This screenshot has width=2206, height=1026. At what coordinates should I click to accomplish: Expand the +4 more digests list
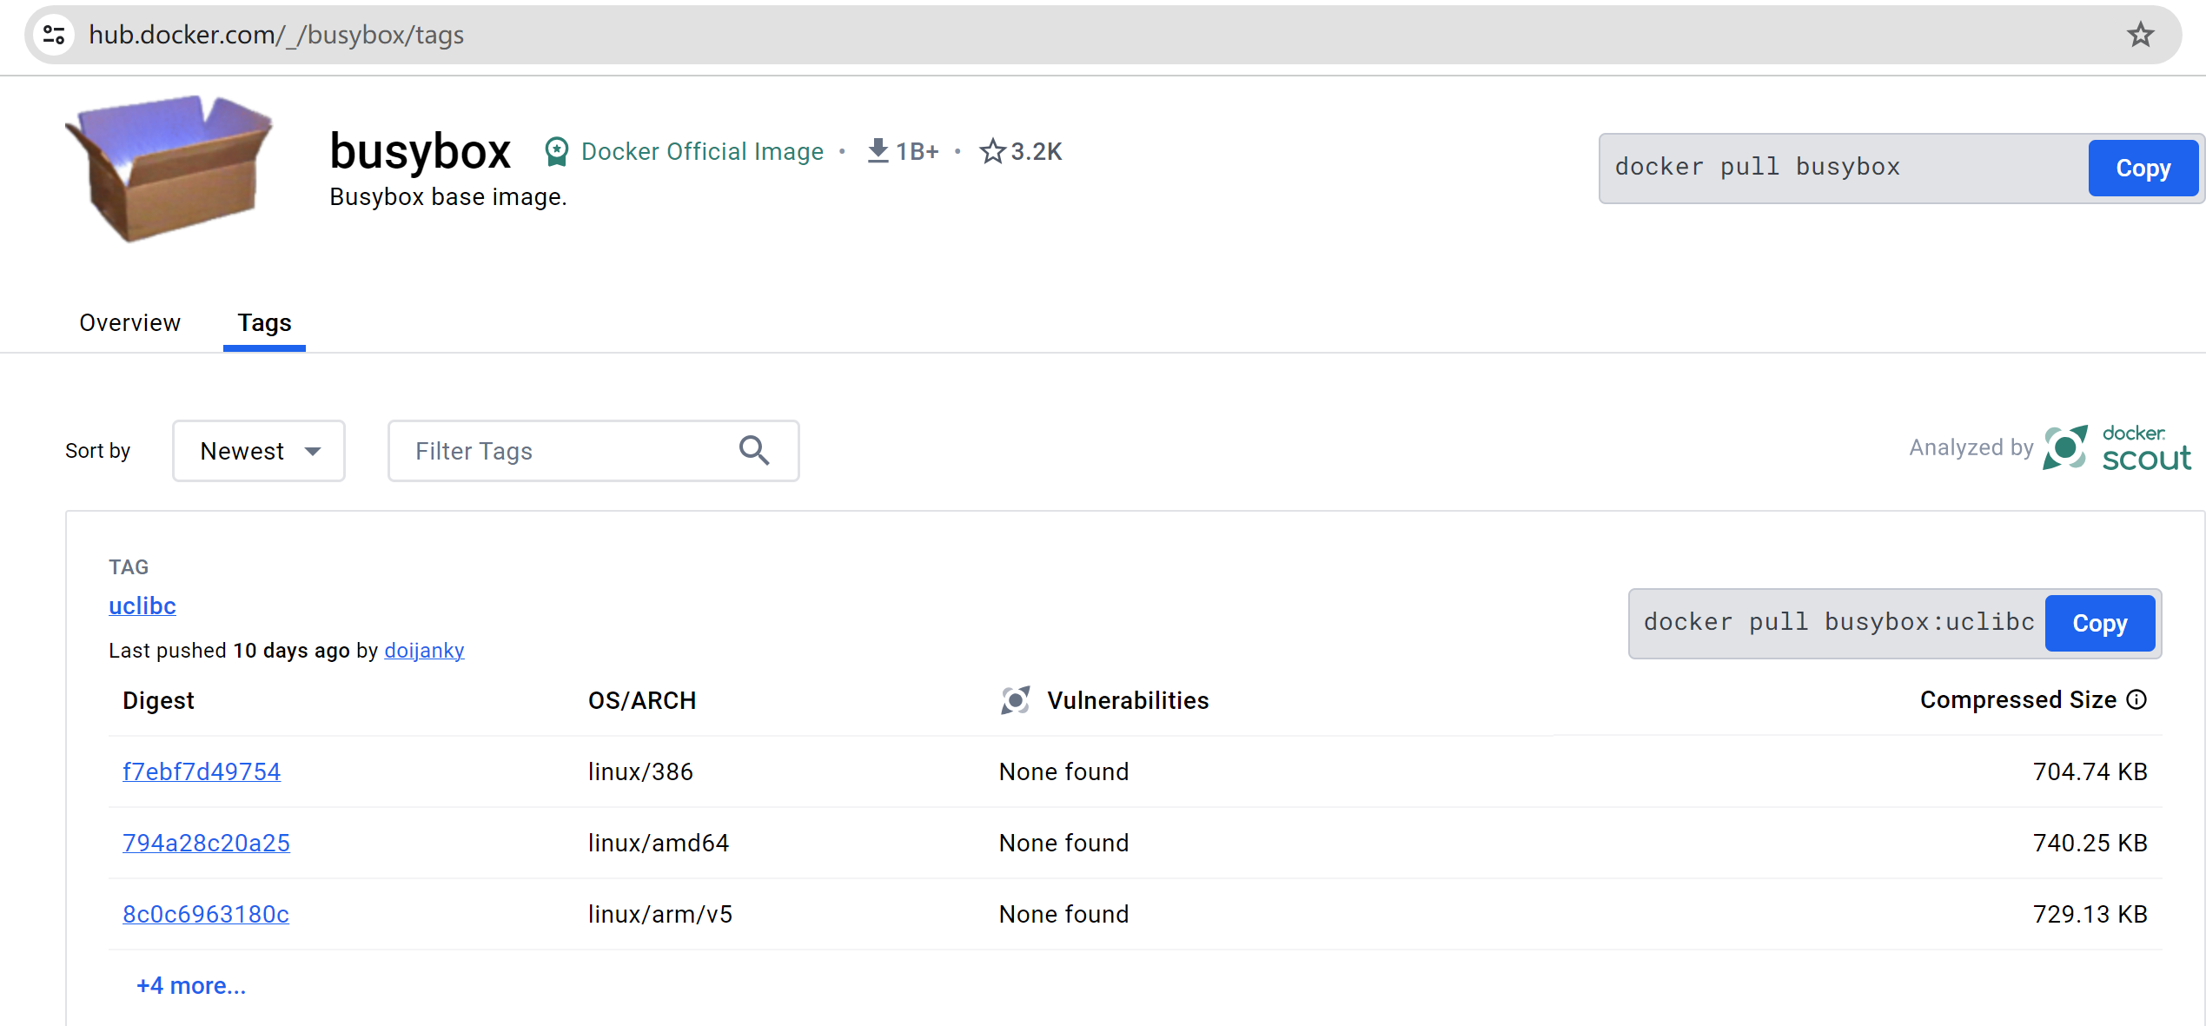click(x=191, y=986)
